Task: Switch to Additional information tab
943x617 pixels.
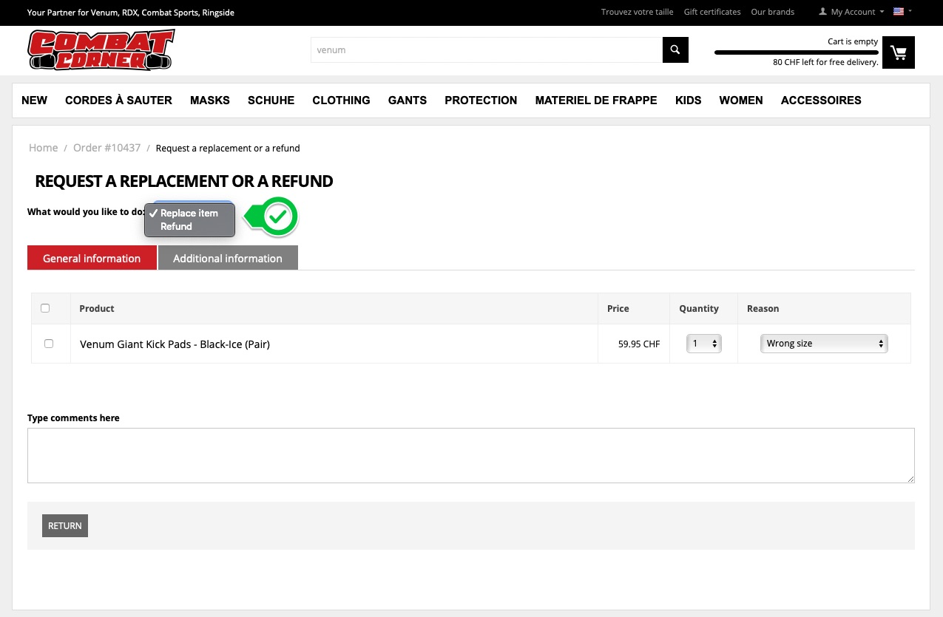Action: click(x=228, y=258)
